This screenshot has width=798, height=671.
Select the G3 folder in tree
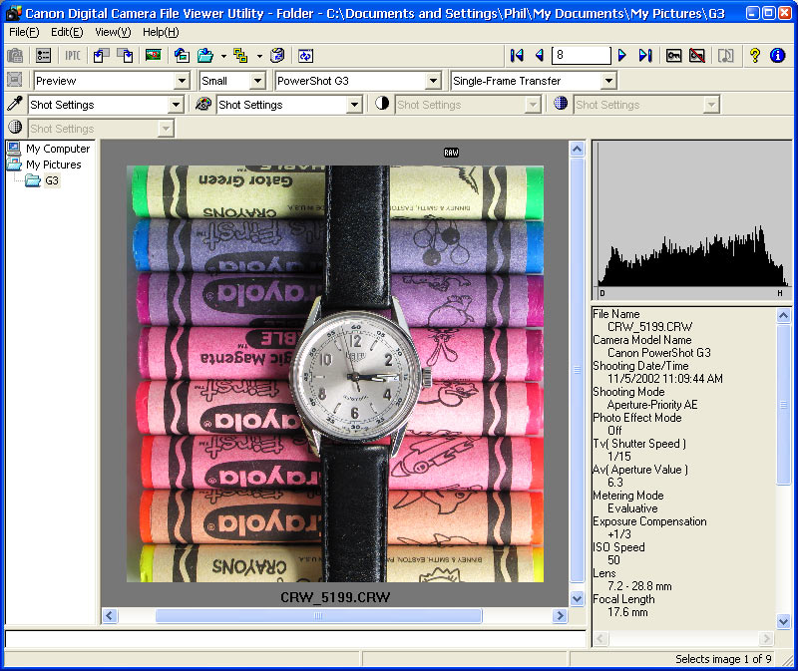(x=52, y=180)
